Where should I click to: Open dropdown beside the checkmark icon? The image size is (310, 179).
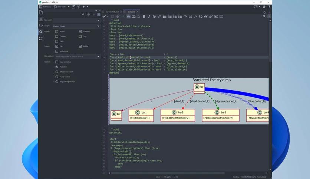108,16
